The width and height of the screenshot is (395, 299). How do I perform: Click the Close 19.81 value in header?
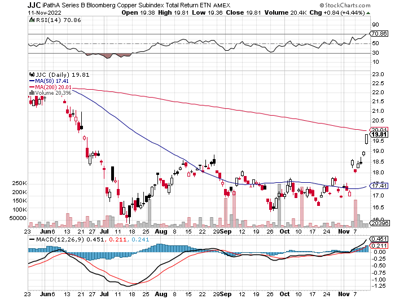[x=243, y=12]
